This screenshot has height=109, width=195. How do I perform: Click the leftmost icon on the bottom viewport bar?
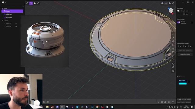[44, 102]
